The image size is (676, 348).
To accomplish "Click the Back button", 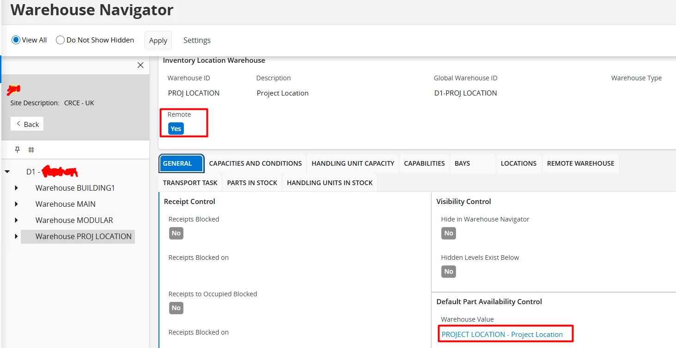I will (27, 124).
